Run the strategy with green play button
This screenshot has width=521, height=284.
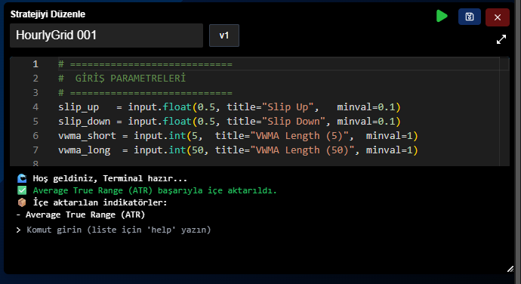pos(442,17)
